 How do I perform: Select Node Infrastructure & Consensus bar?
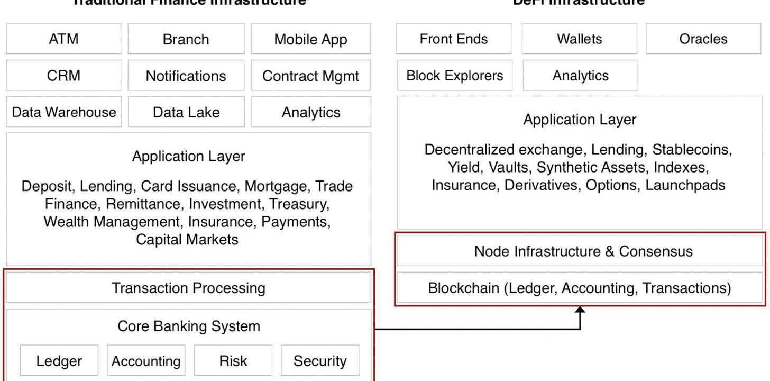pos(580,251)
